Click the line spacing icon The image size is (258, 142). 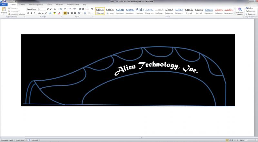[x=79, y=13]
